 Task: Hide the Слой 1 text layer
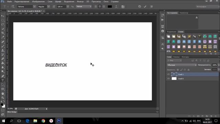pyautogui.click(x=168, y=74)
